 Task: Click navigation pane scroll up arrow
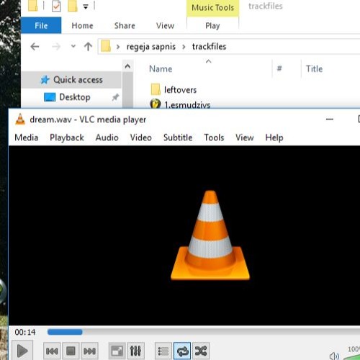tap(127, 66)
